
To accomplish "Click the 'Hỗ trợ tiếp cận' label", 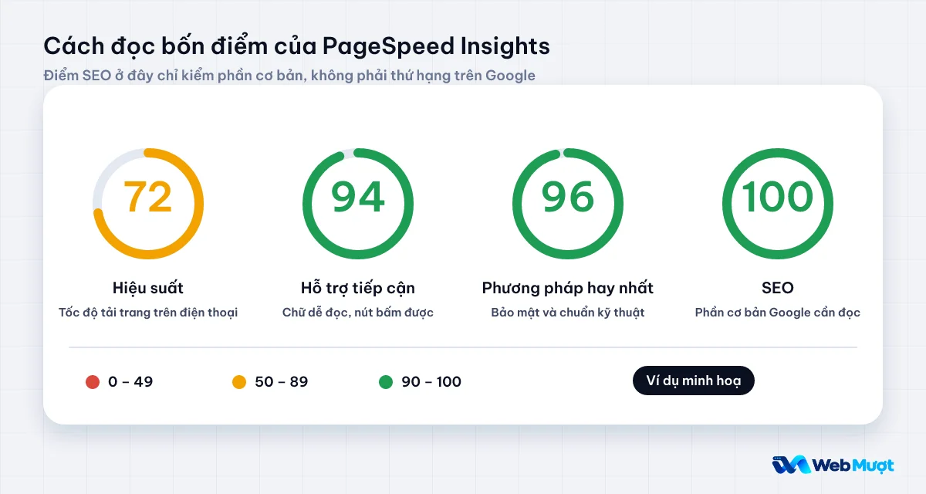I will [x=358, y=288].
